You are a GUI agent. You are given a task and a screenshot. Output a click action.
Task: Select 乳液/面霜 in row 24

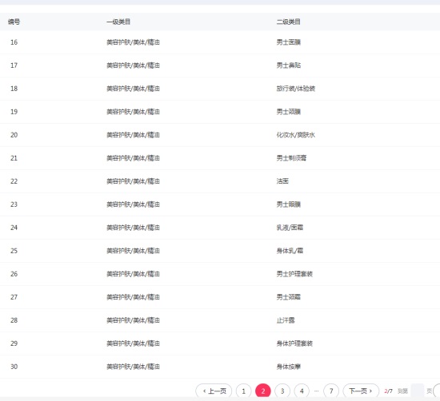pyautogui.click(x=290, y=228)
